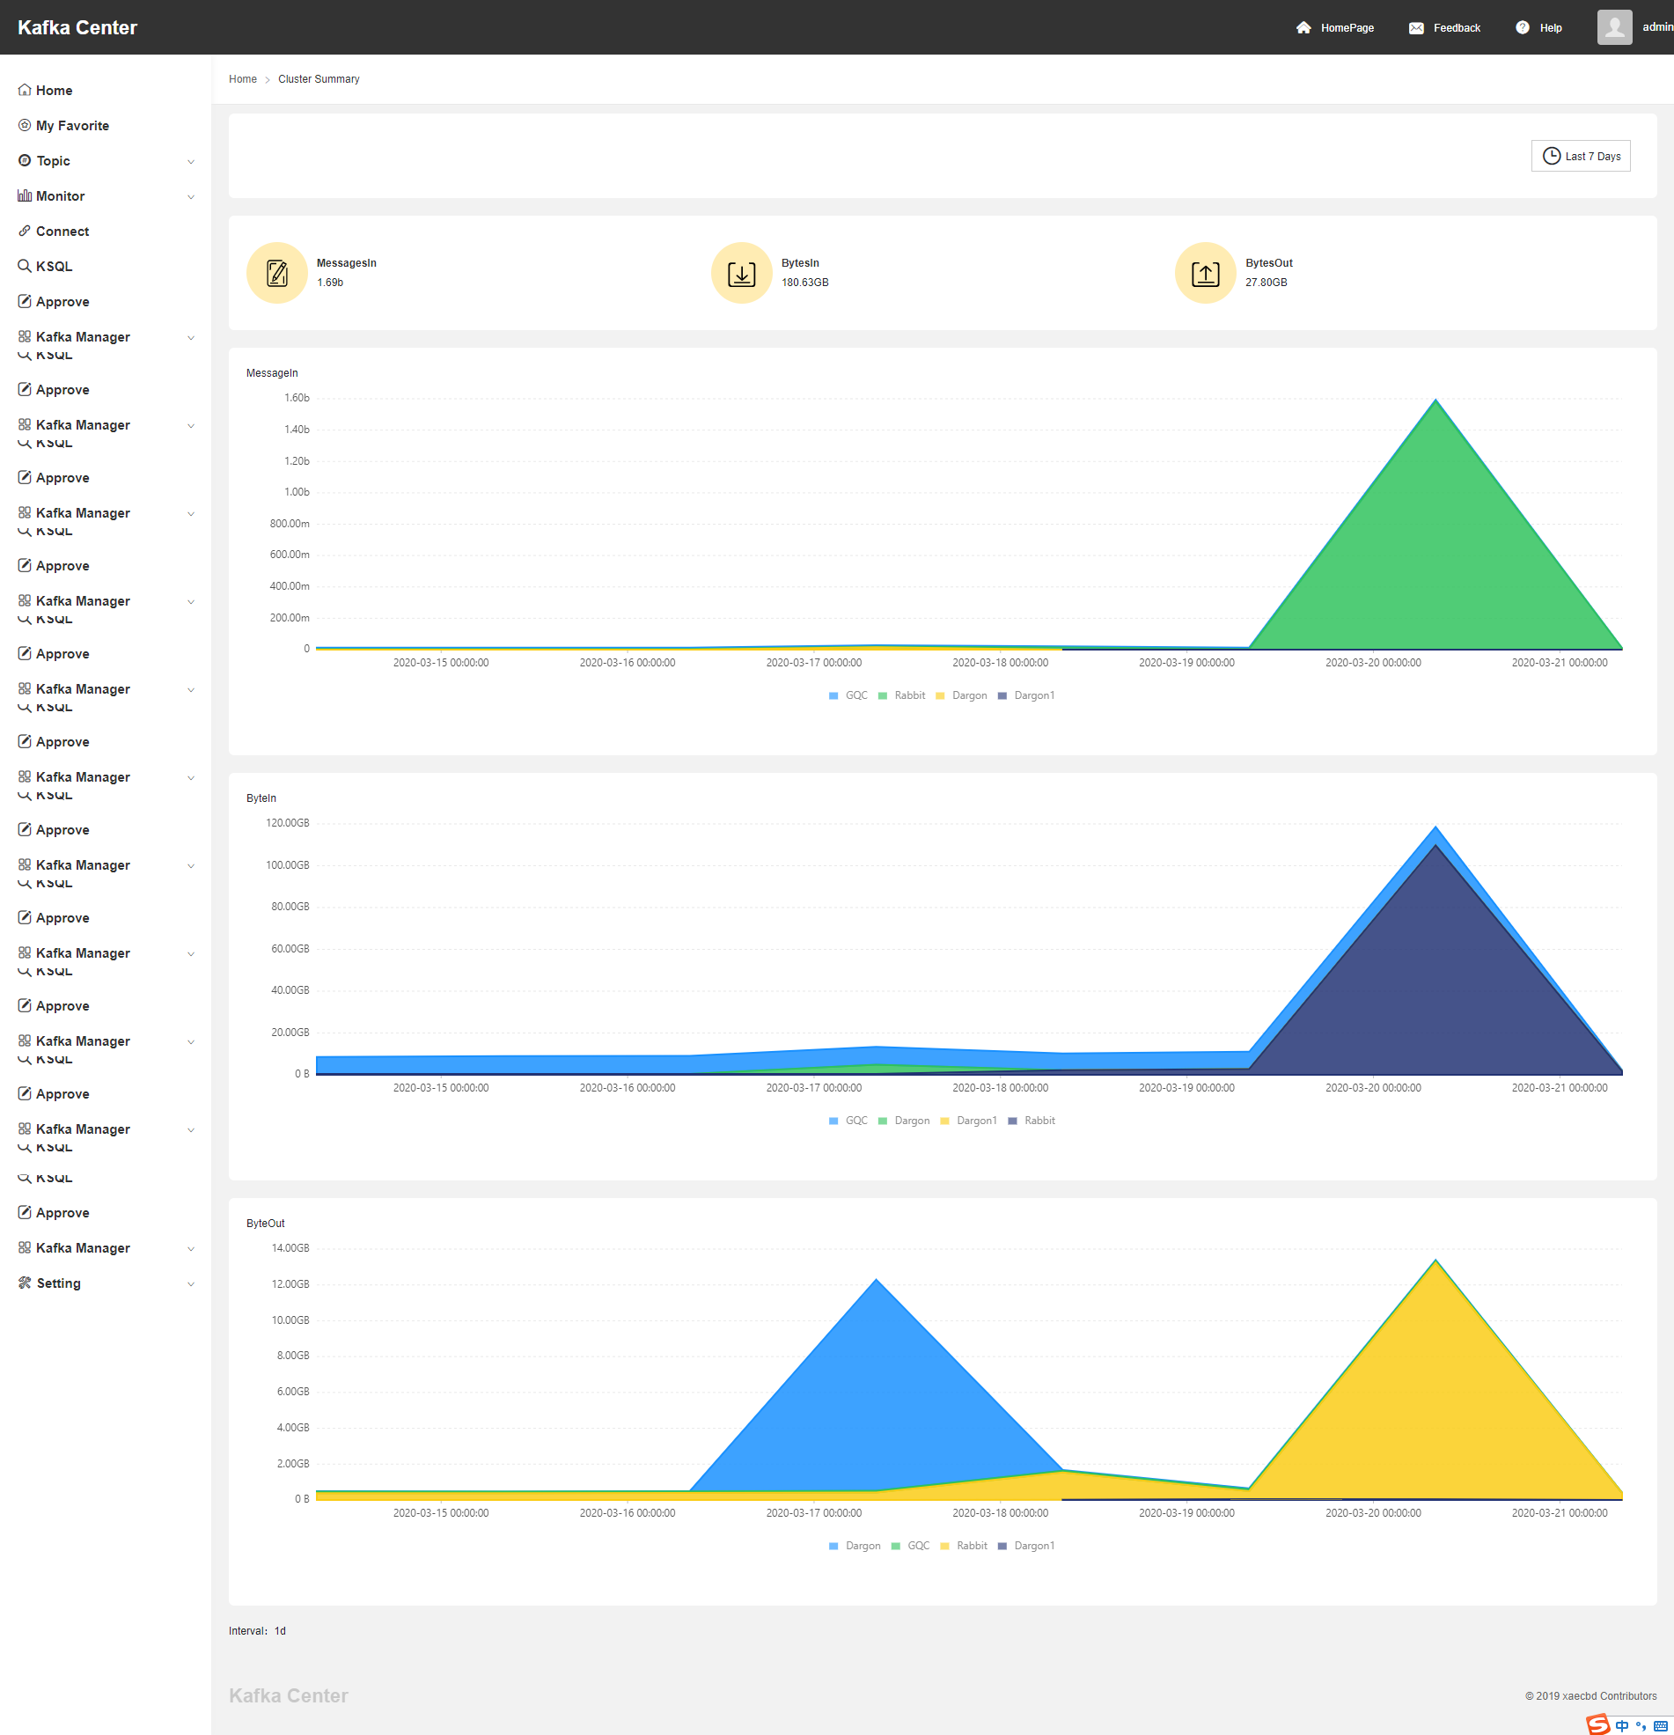Click the clock icon in Last 7 Days
Viewport: 1674px width, 1735px height.
(x=1551, y=156)
